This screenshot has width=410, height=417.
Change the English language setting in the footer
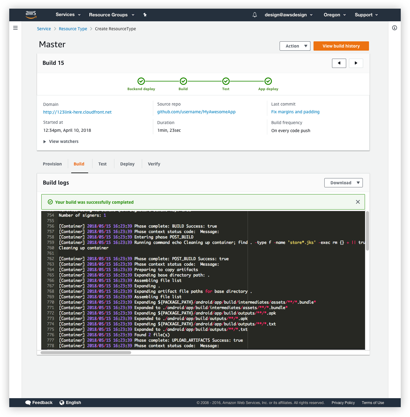[x=70, y=402]
